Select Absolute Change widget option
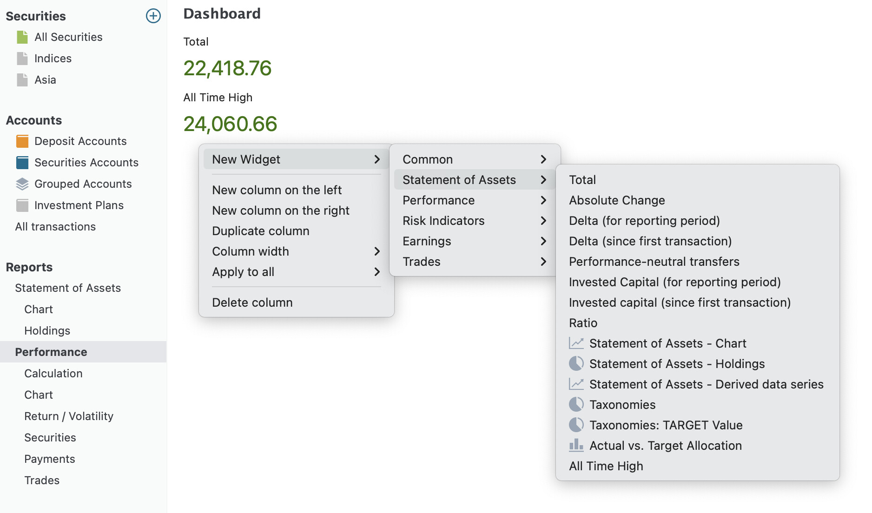The height and width of the screenshot is (513, 872). coord(617,200)
